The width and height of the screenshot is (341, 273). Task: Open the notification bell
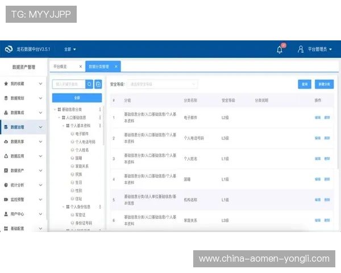pos(280,49)
